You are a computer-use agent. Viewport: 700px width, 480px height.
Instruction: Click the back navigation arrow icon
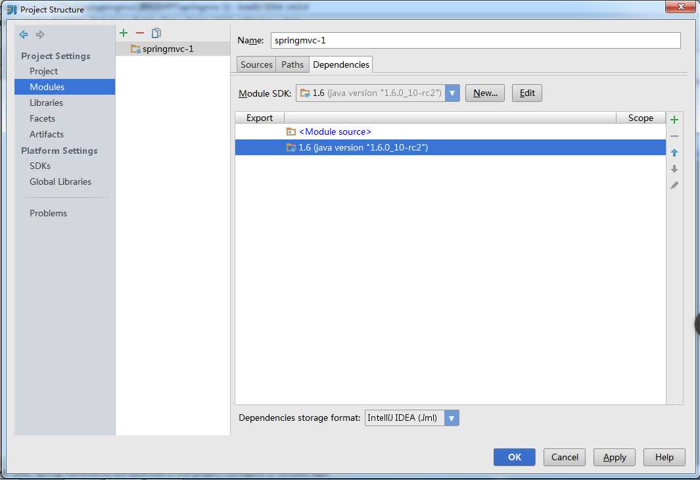click(24, 34)
